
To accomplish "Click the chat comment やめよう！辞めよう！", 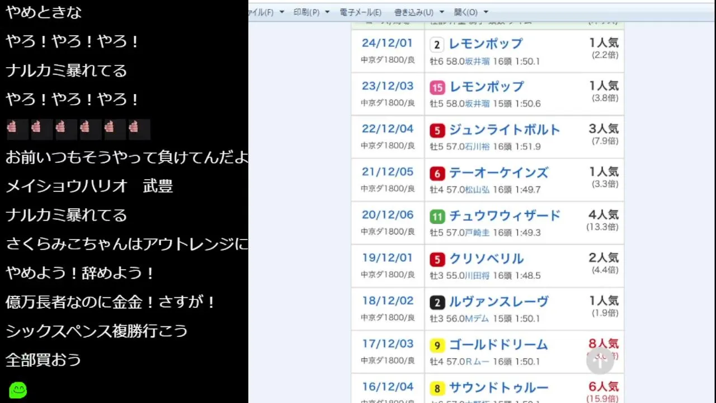I will [81, 273].
